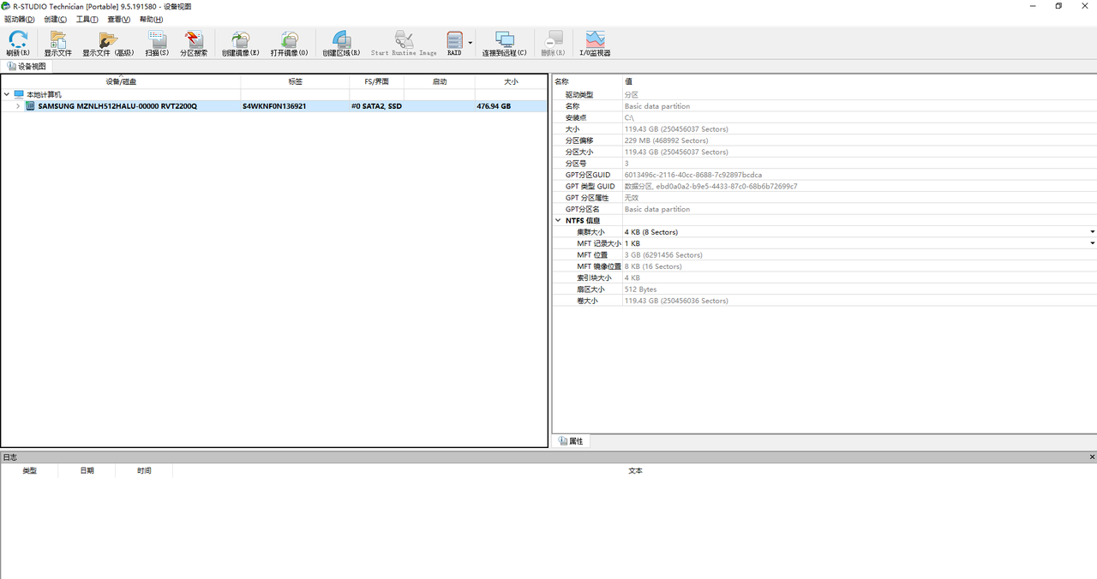Collapse the NTFS 信息 section
1097x579 pixels.
tap(558, 221)
